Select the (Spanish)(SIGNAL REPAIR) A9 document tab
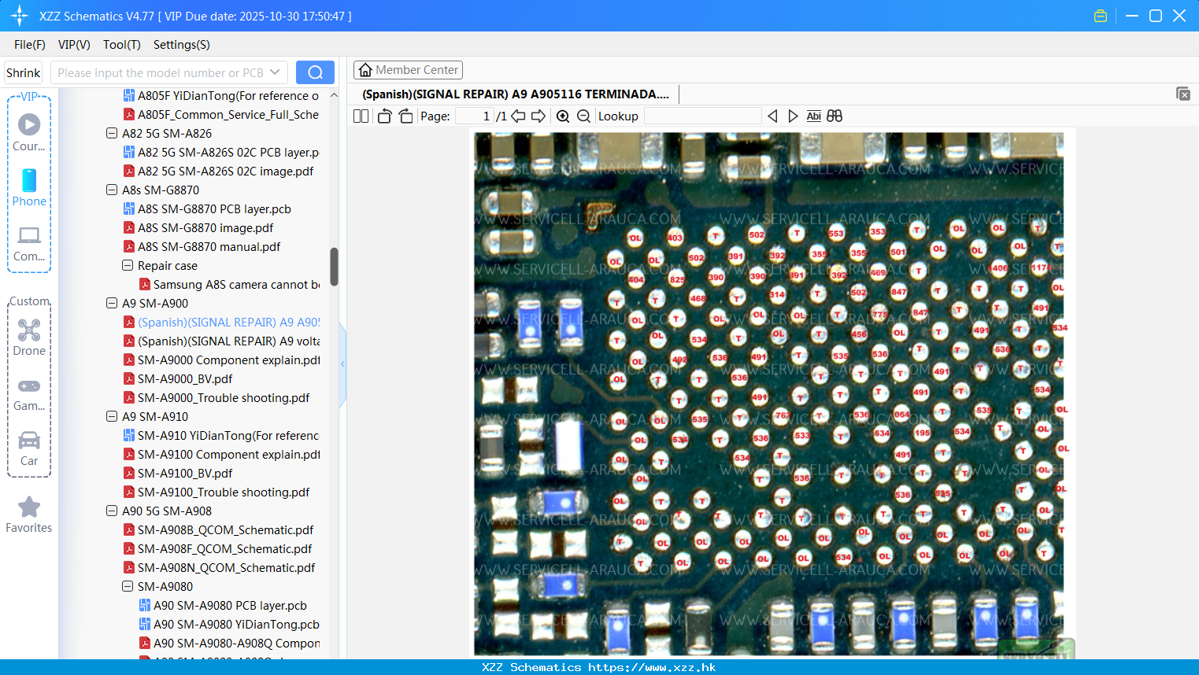Screen dimensions: 1199x675 pos(516,94)
